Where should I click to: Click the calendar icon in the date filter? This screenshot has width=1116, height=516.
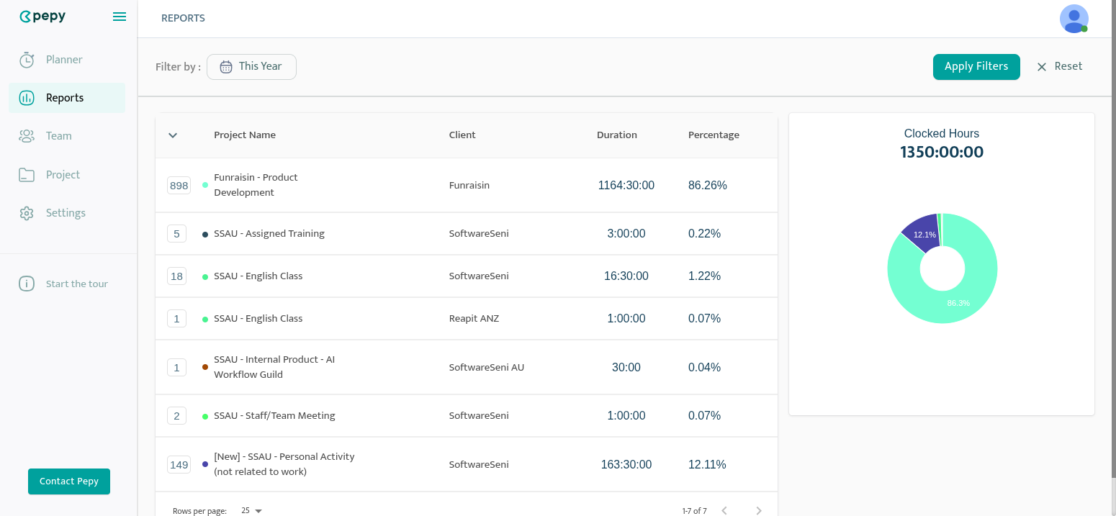[226, 67]
